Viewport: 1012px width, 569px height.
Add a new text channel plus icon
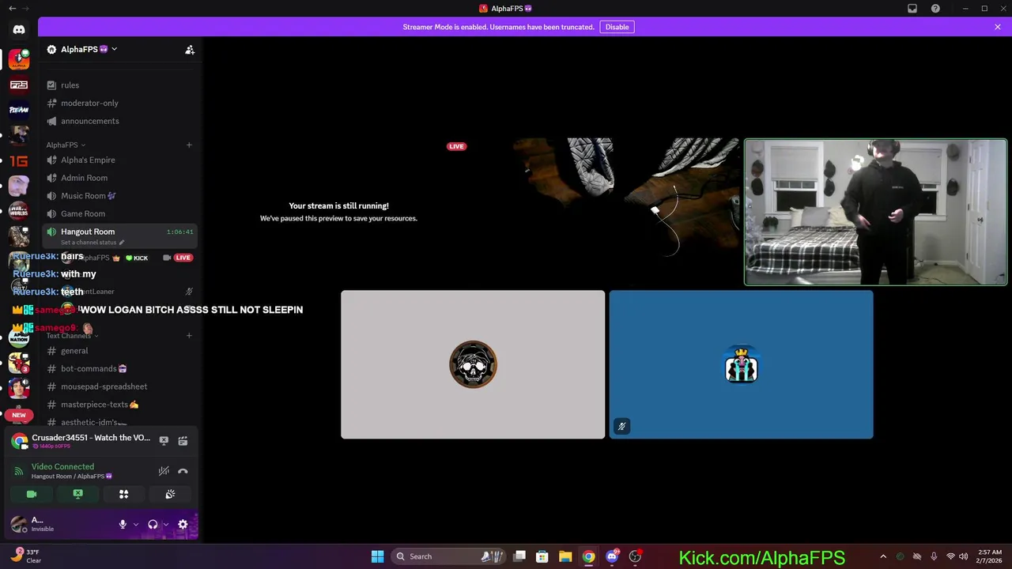pos(189,336)
